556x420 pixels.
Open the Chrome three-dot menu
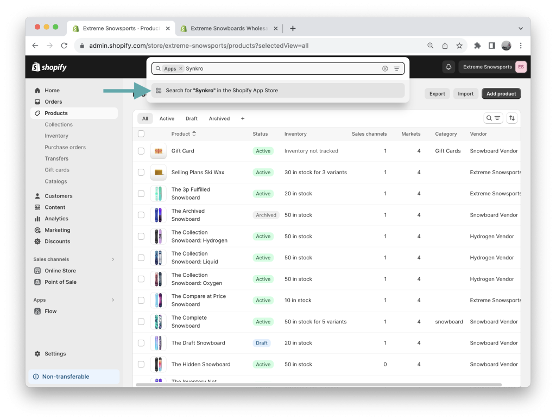click(521, 46)
